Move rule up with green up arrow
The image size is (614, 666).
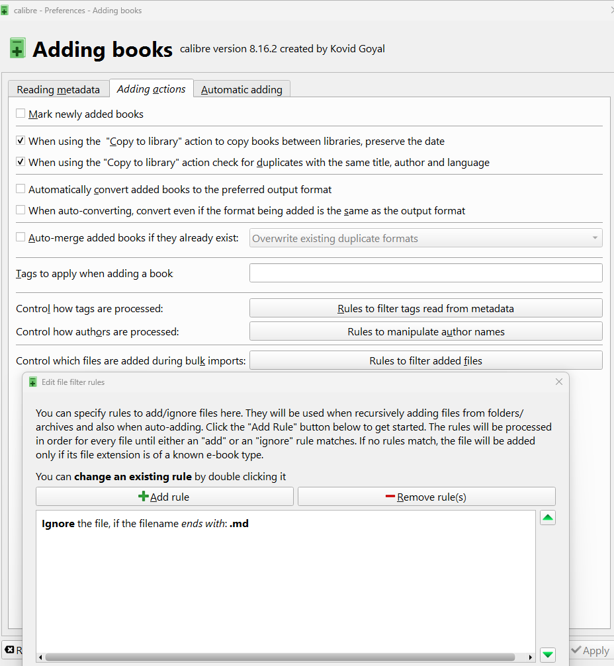tap(548, 517)
